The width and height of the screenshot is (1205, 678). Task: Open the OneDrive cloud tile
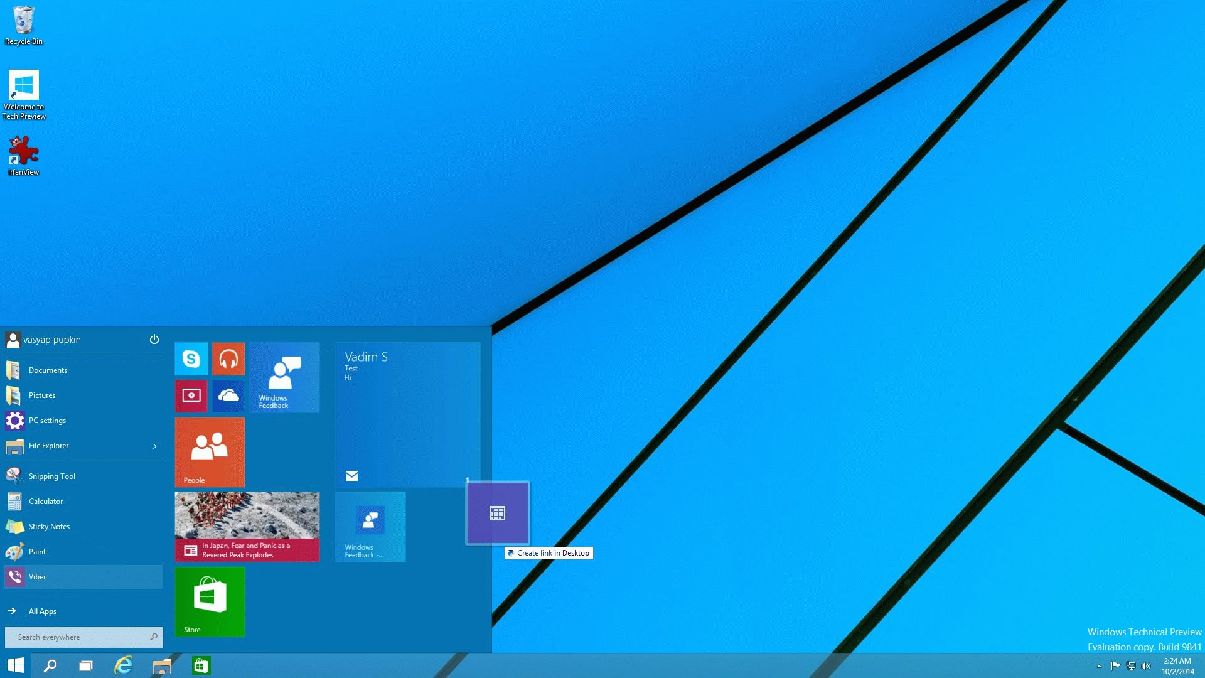(228, 396)
